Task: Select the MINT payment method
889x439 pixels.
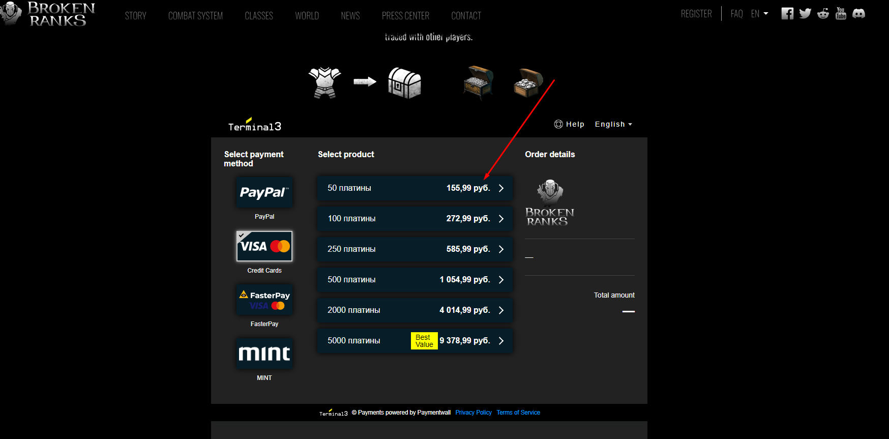Action: tap(264, 353)
